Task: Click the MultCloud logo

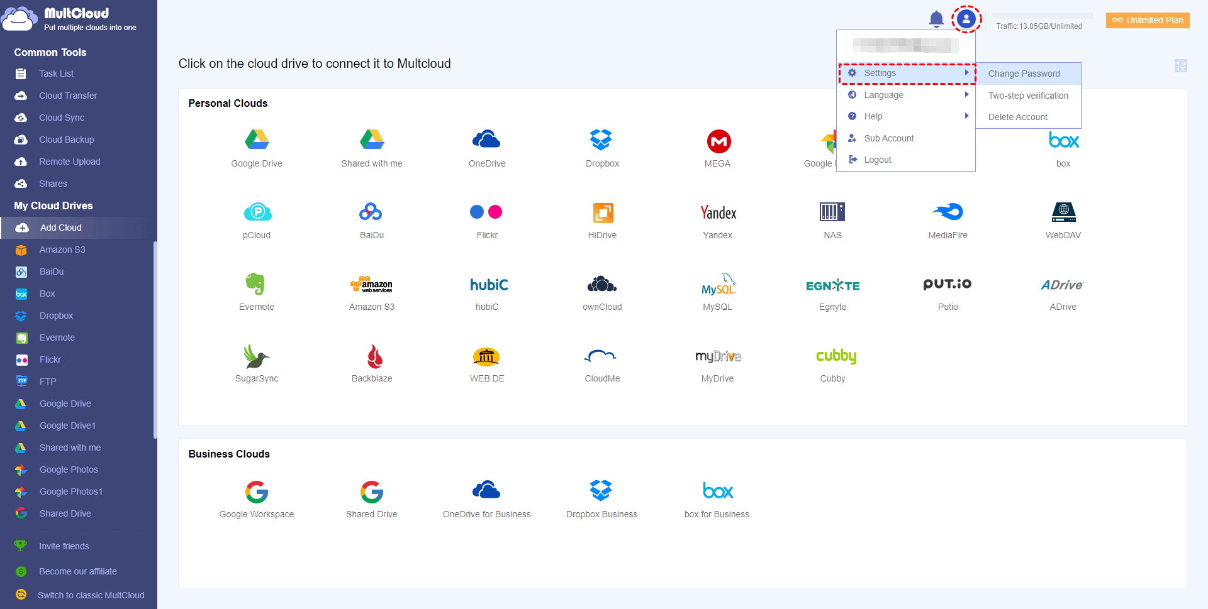Action: (x=69, y=19)
